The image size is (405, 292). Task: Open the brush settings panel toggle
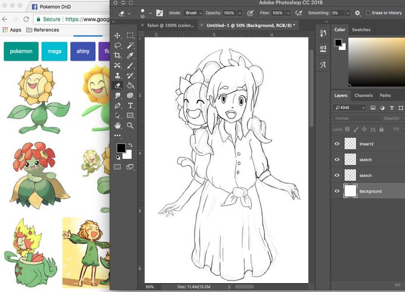point(160,13)
